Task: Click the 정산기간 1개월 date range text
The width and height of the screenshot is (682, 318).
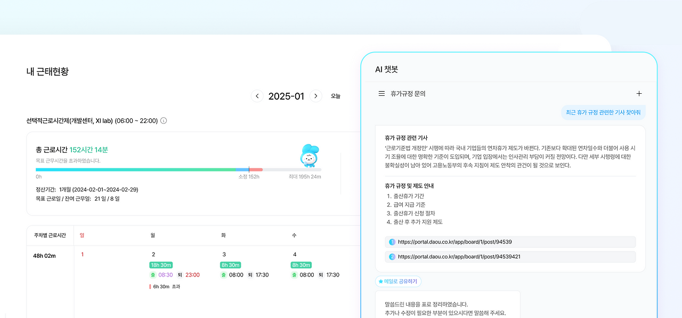Action: pos(87,190)
